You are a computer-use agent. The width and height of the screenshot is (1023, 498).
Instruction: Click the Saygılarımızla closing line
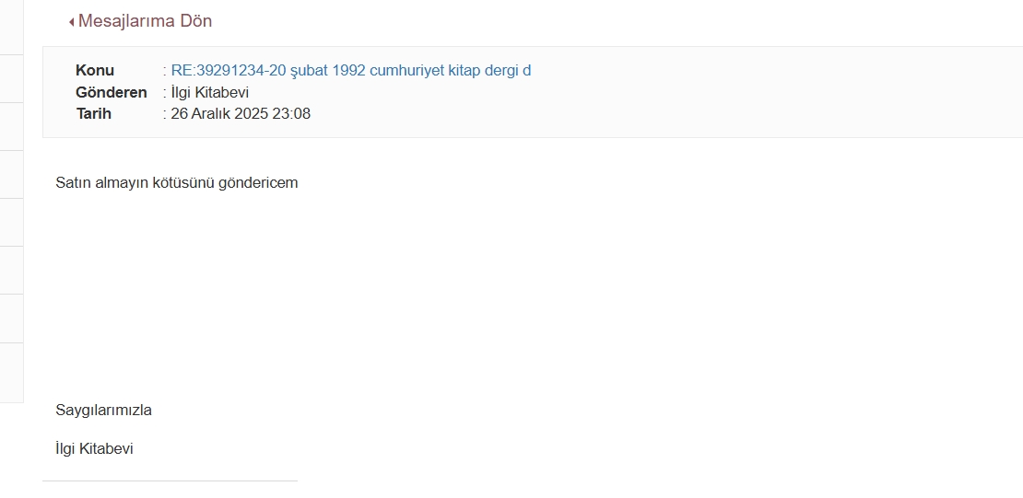coord(104,410)
